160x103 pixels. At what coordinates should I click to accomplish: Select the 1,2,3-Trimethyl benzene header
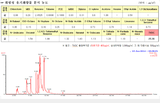coord(148,21)
